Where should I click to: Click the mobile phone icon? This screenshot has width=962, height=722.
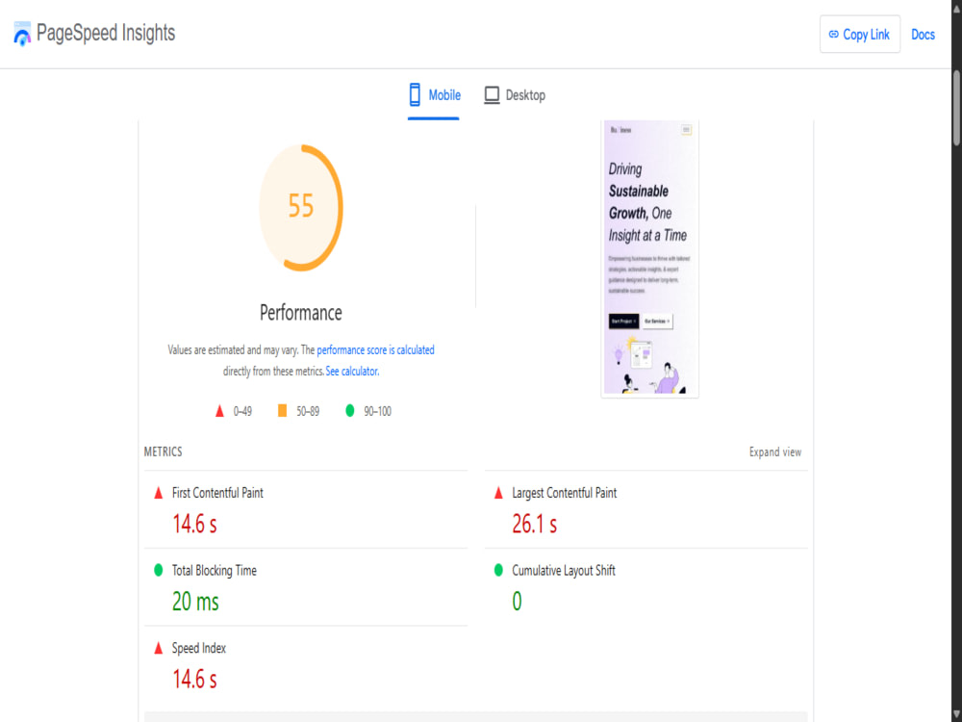[415, 94]
